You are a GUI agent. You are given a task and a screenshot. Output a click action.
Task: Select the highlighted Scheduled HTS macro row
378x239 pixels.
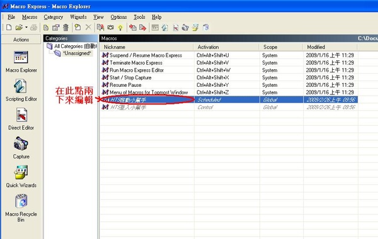pyautogui.click(x=229, y=100)
